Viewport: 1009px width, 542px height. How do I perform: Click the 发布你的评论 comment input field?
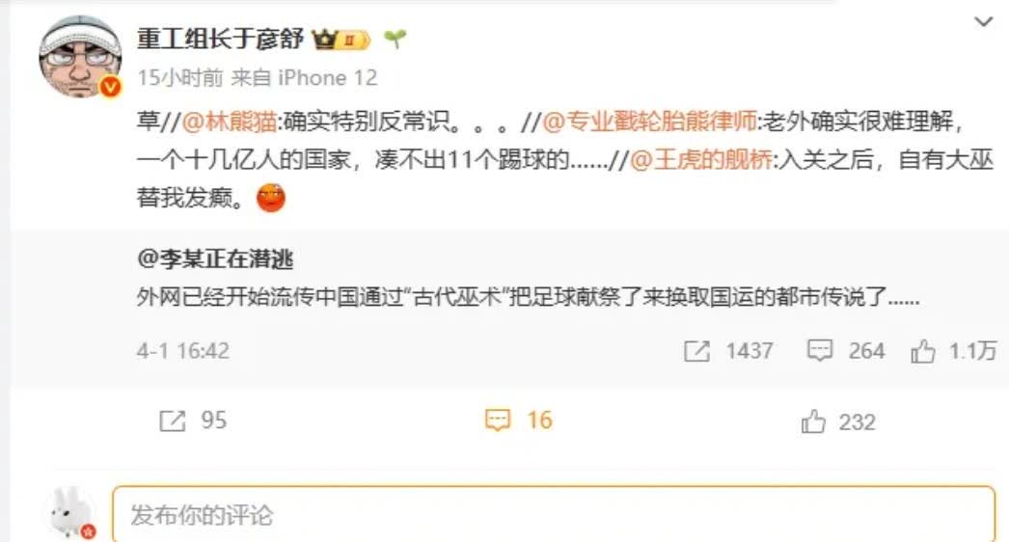(x=554, y=514)
